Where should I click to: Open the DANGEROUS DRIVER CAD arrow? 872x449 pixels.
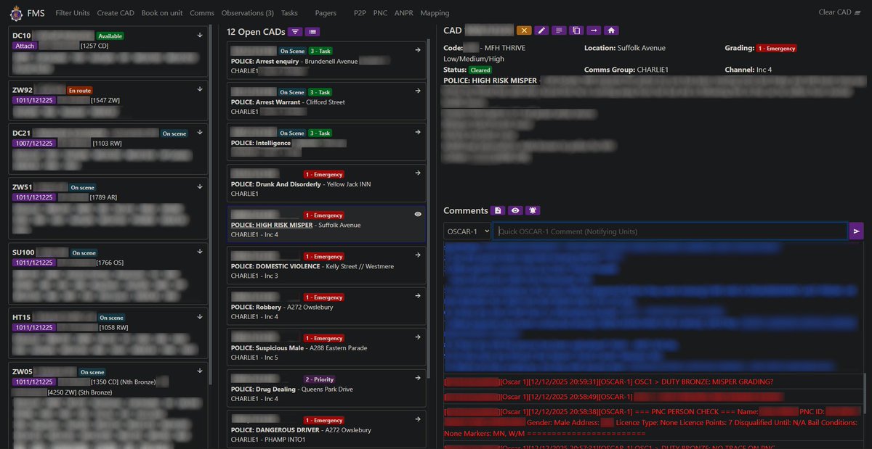click(x=418, y=419)
